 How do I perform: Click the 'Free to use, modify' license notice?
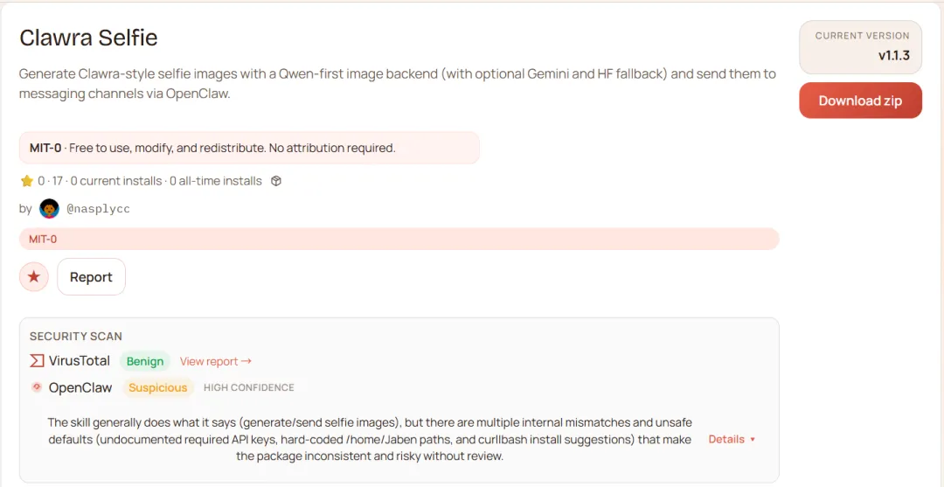pos(232,148)
